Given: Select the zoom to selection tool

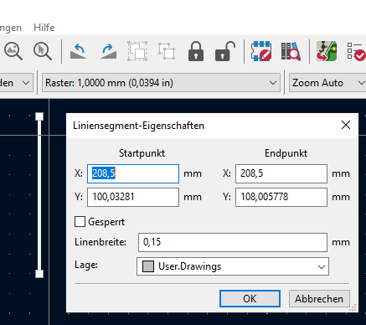Looking at the screenshot, I should point(43,51).
